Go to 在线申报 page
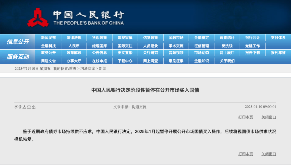The width and height of the screenshot is (292, 166). (99, 61)
